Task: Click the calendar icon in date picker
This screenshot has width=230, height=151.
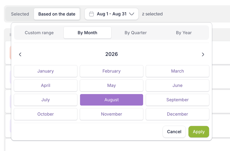Action: (x=91, y=14)
